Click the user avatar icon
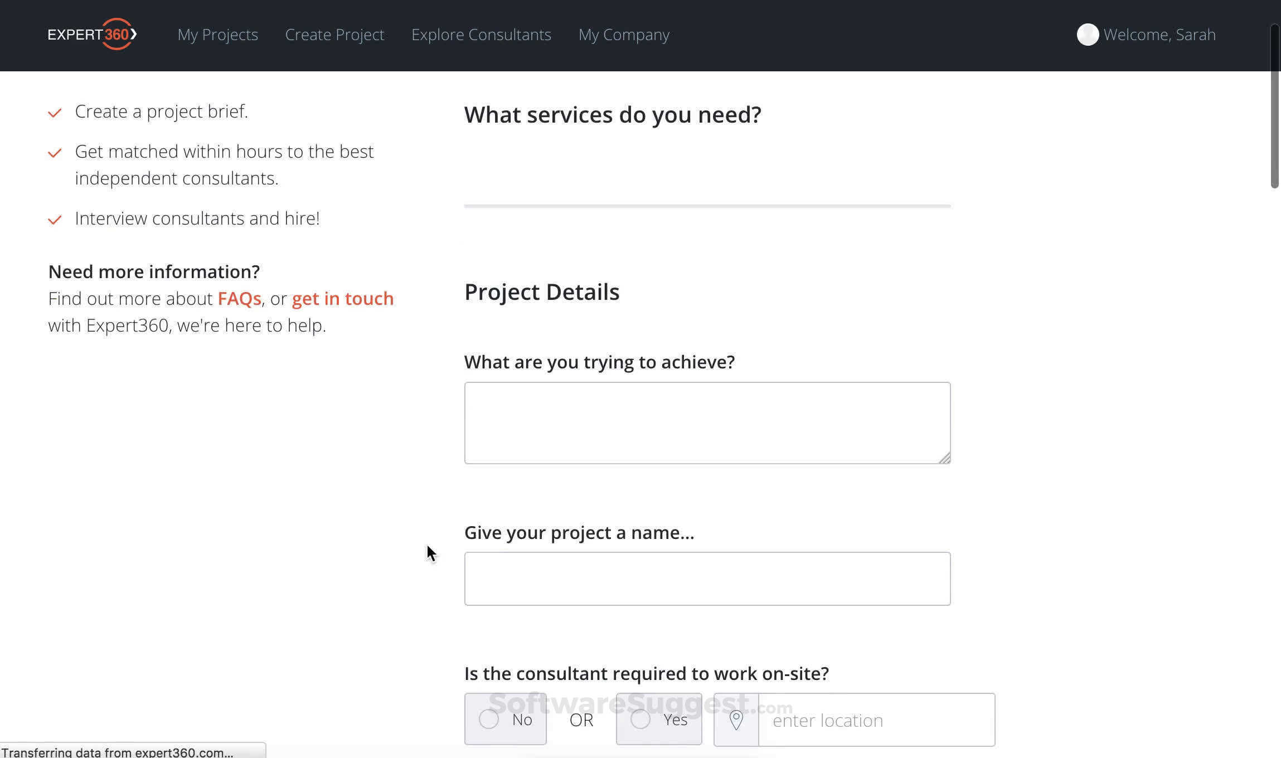The image size is (1281, 758). pos(1087,35)
